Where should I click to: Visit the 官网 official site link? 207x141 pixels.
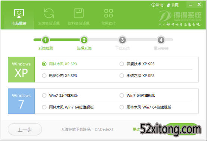click(173, 5)
